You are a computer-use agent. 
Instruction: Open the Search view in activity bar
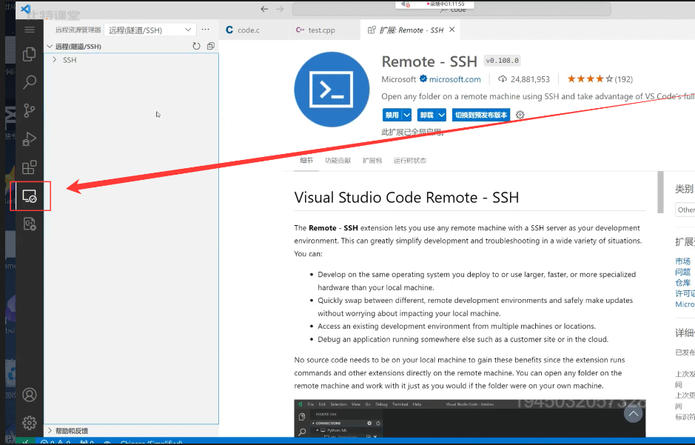pyautogui.click(x=30, y=82)
